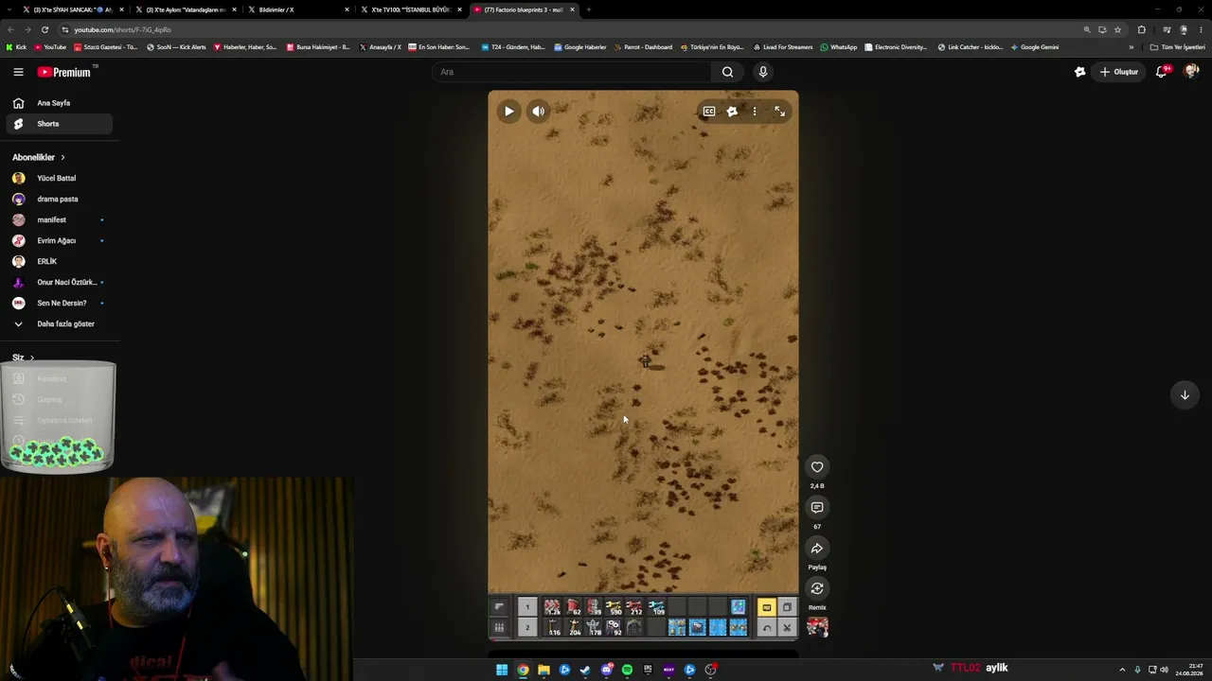Toggle closed captions on the Short
1212x681 pixels.
[x=708, y=112]
